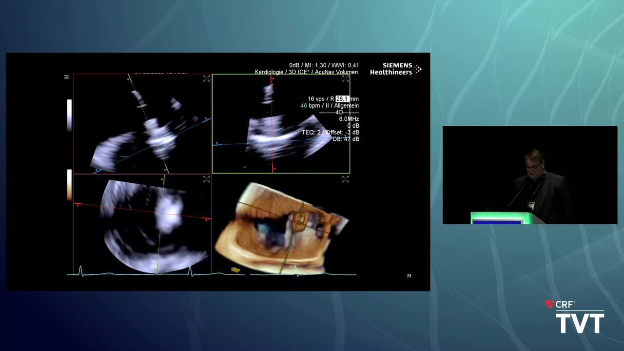
Task: Maximize the 3D volume view via expand icon
Action: point(345,179)
